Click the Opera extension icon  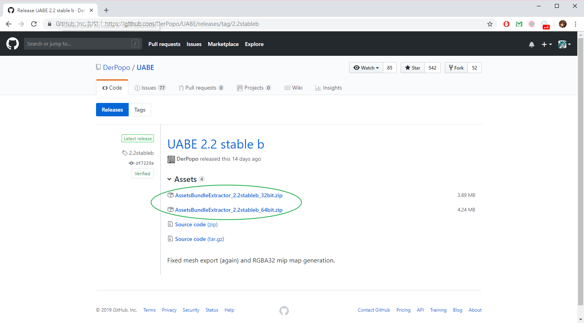pyautogui.click(x=506, y=24)
